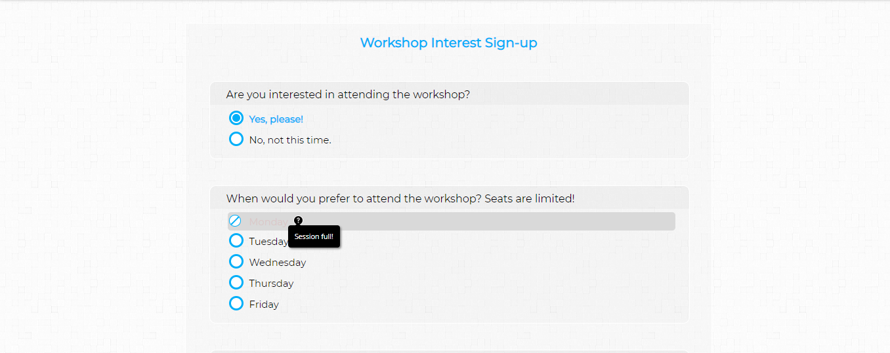Click the disabled Monday radio icon
The image size is (890, 353).
point(235,221)
